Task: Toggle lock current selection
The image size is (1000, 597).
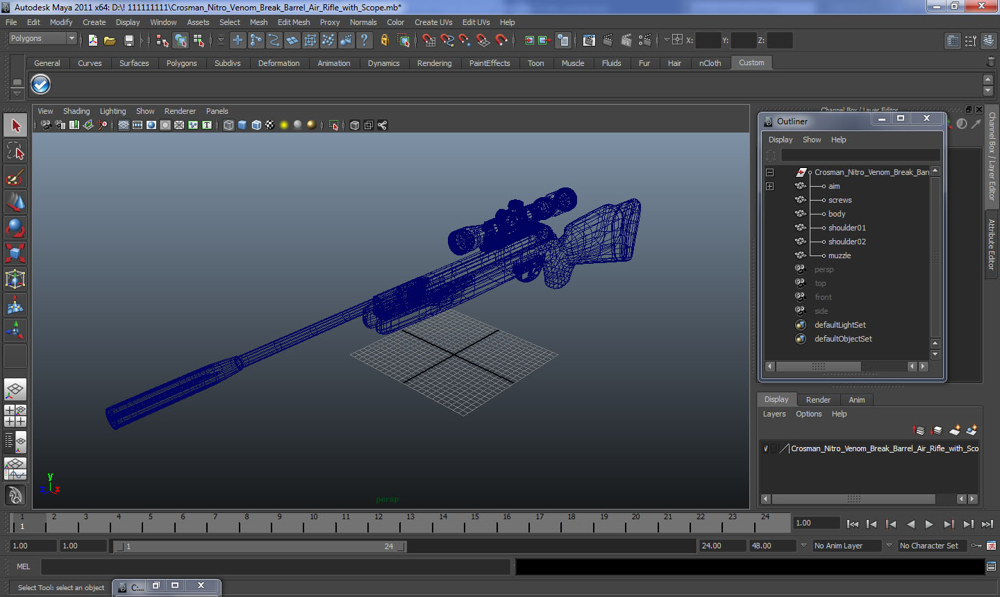Action: (x=385, y=40)
